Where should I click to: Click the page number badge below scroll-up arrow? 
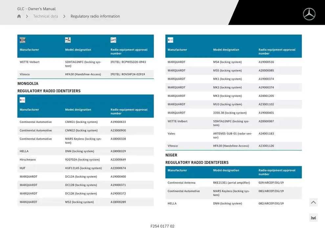pyautogui.click(x=313, y=218)
